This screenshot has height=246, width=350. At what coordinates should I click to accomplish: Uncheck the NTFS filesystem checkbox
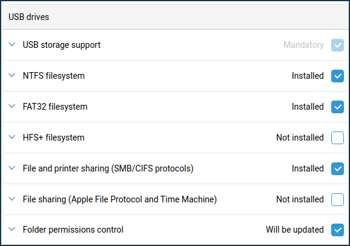(x=337, y=76)
